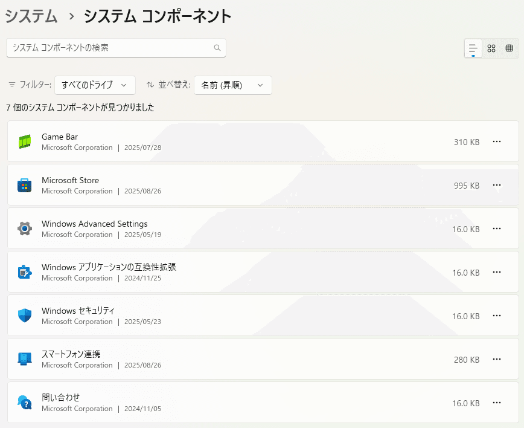Viewport: 524px width, 428px height.
Task: Click the 995 KB size value
Action: (x=467, y=186)
